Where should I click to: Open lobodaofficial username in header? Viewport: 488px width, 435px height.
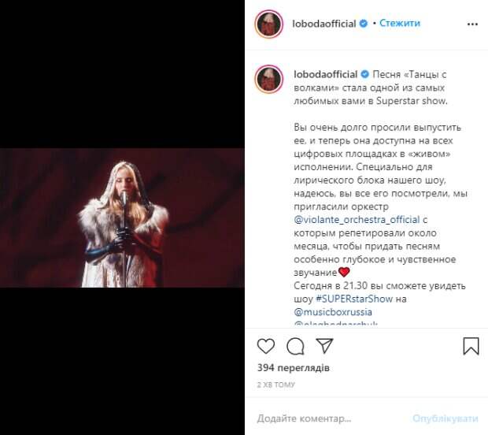pyautogui.click(x=324, y=24)
